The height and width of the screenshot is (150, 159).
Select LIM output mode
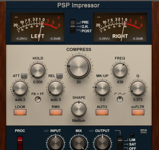tap(132, 140)
